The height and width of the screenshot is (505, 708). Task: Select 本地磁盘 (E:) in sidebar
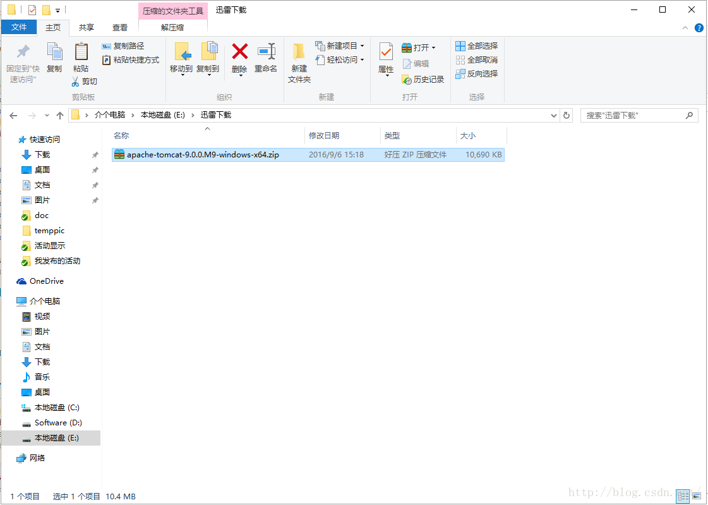pyautogui.click(x=51, y=438)
